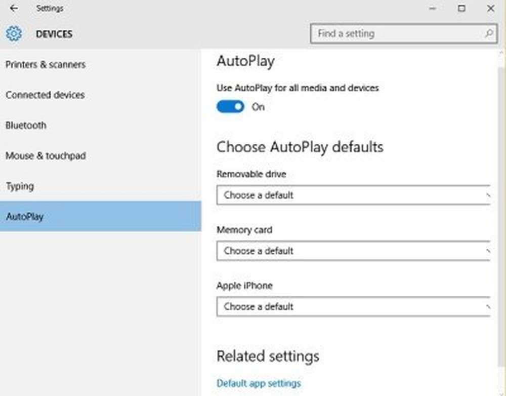The height and width of the screenshot is (396, 506).
Task: Switch to the Typing section
Action: click(x=100, y=186)
